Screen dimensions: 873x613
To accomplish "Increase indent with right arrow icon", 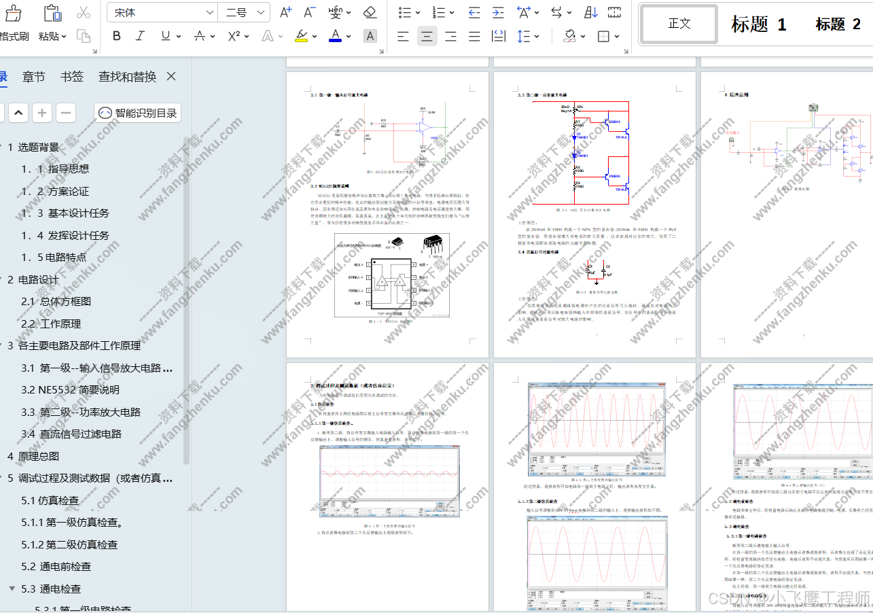I will 498,12.
